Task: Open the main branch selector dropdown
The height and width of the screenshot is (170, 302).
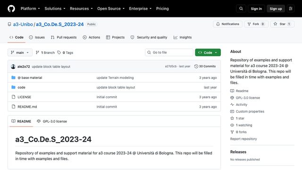Action: 20,52
